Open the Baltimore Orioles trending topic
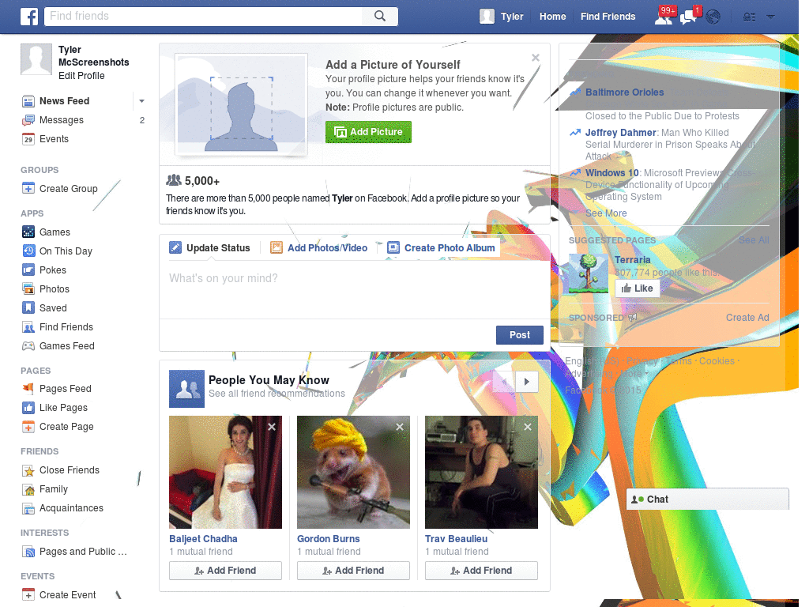This screenshot has width=809, height=607. point(624,92)
